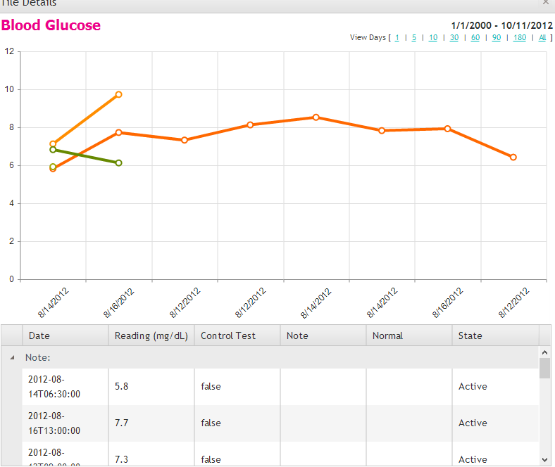The width and height of the screenshot is (555, 467).
Task: Click the 1/1/2000 - 10/11/2012 date range
Action: 502,25
